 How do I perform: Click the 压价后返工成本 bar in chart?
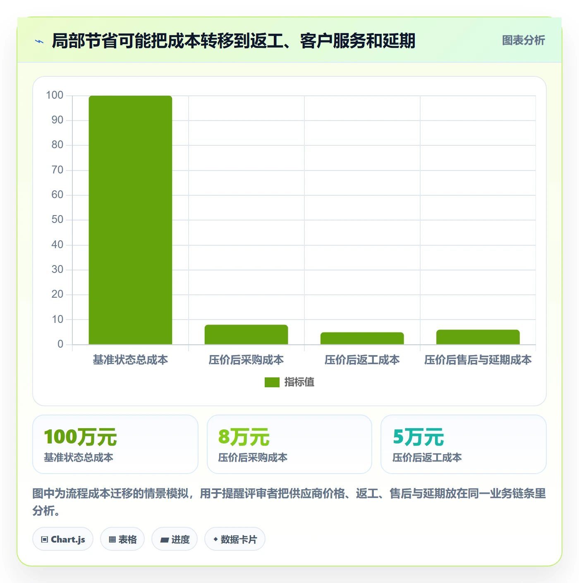(x=362, y=338)
